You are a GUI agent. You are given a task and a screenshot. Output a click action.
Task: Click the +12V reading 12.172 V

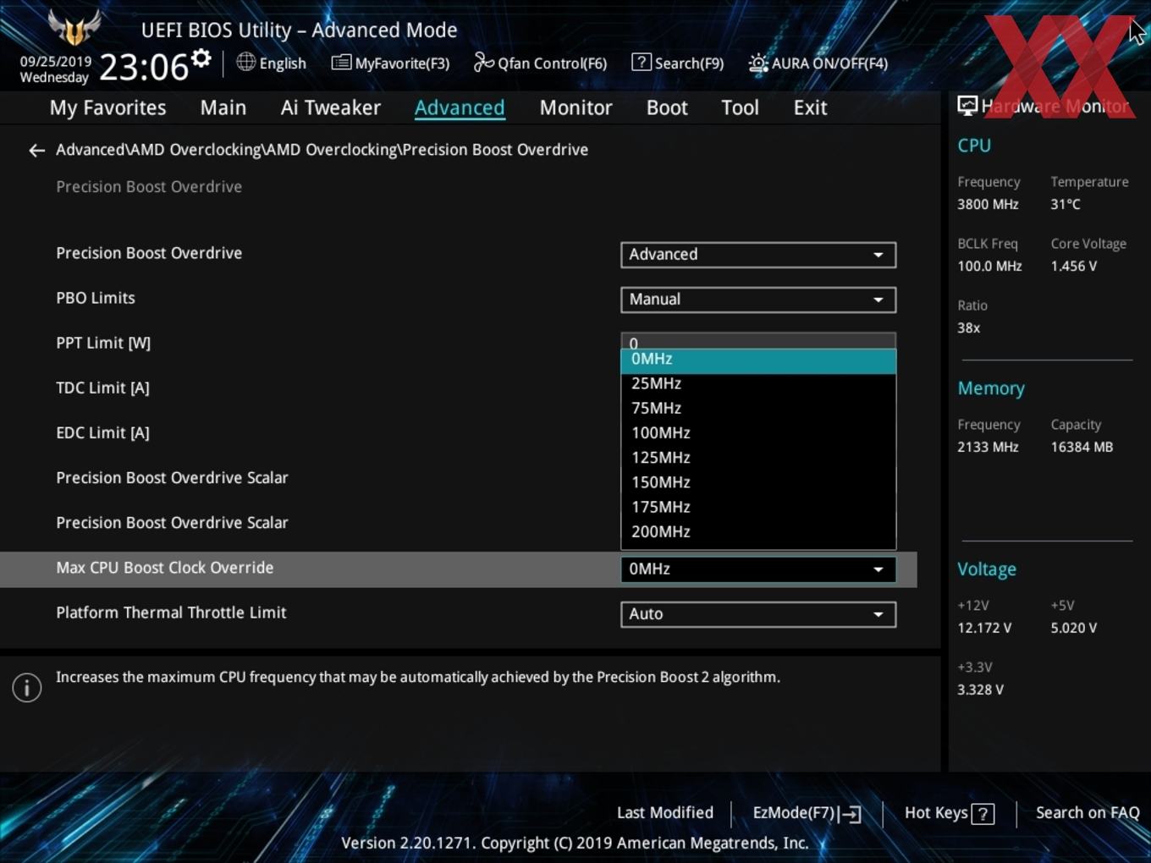click(984, 629)
